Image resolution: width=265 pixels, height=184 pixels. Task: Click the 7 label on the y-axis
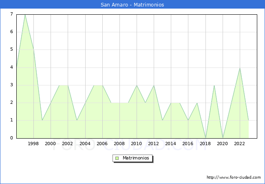pos(11,14)
